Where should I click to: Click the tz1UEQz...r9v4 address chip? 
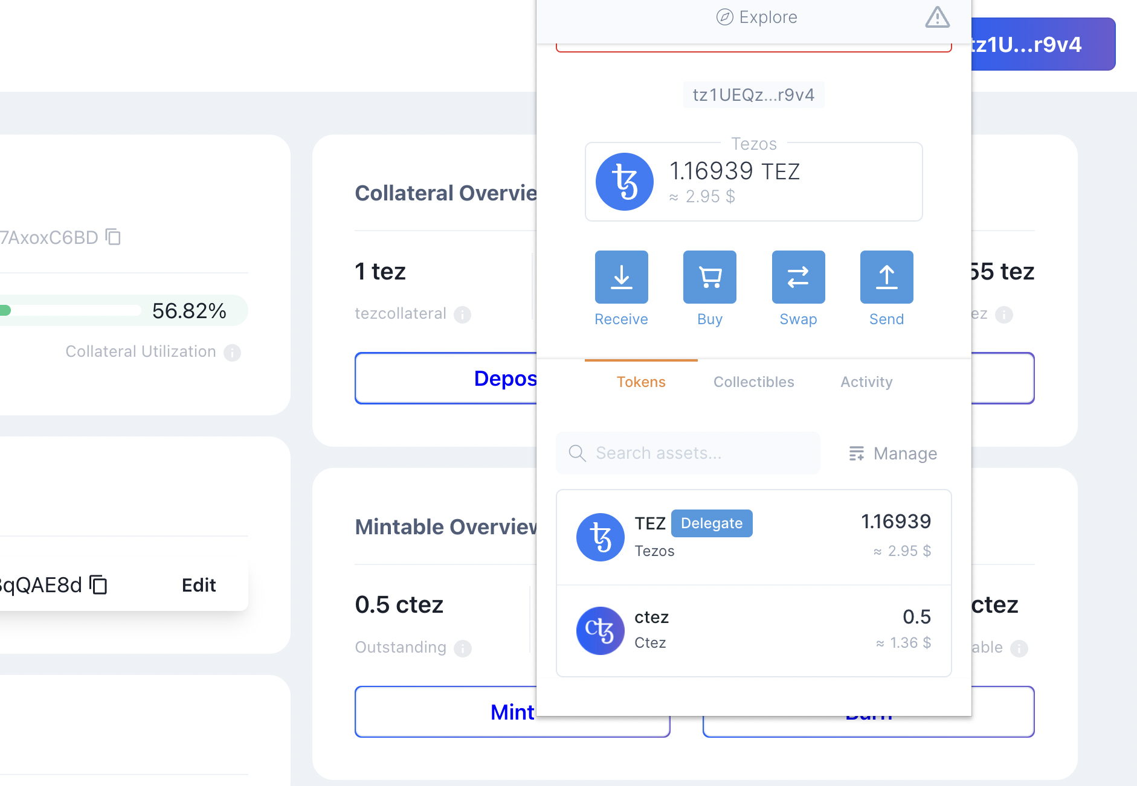[x=753, y=95]
